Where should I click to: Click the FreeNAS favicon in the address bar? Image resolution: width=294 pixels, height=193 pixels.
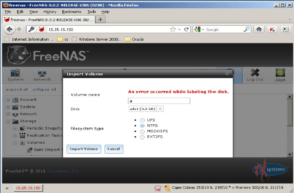click(41, 29)
